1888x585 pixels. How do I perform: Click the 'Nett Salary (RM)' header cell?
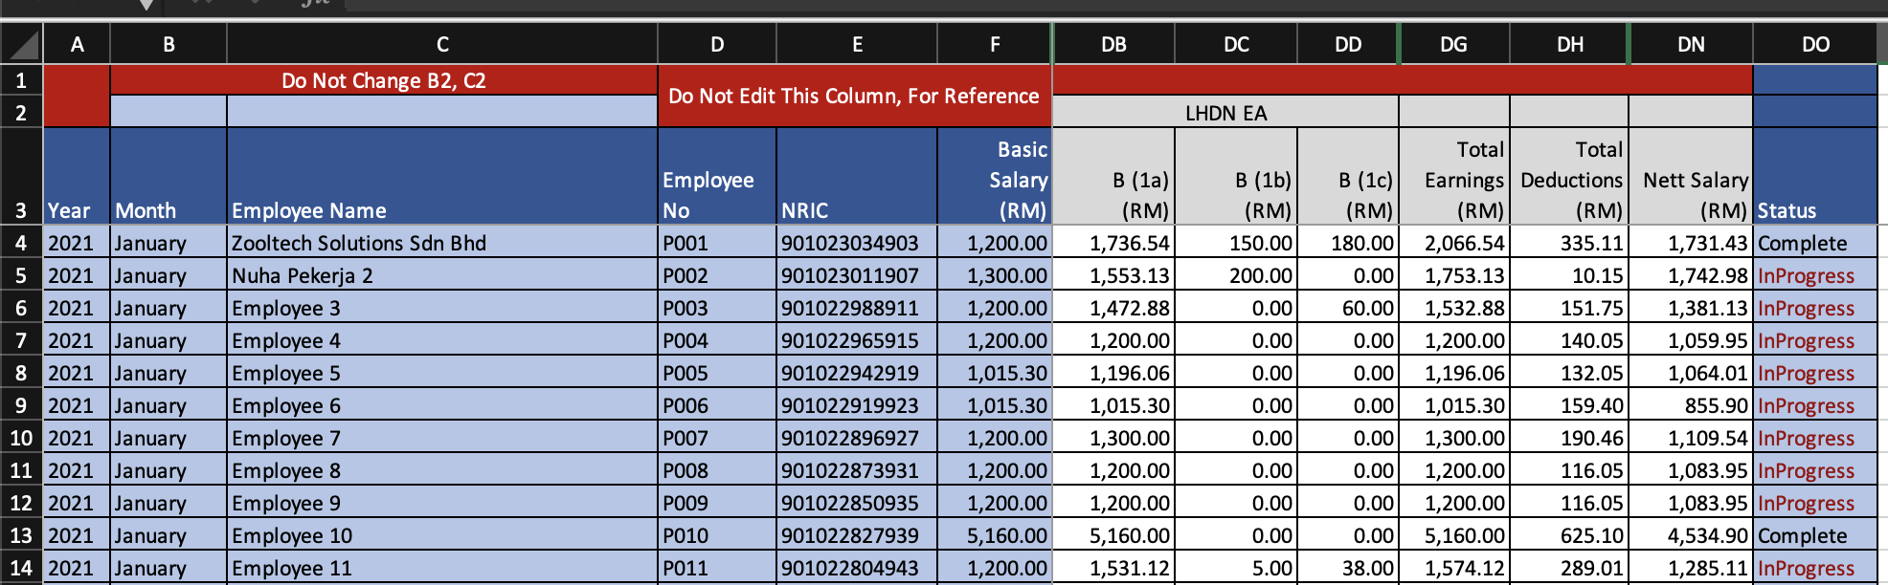tap(1691, 177)
